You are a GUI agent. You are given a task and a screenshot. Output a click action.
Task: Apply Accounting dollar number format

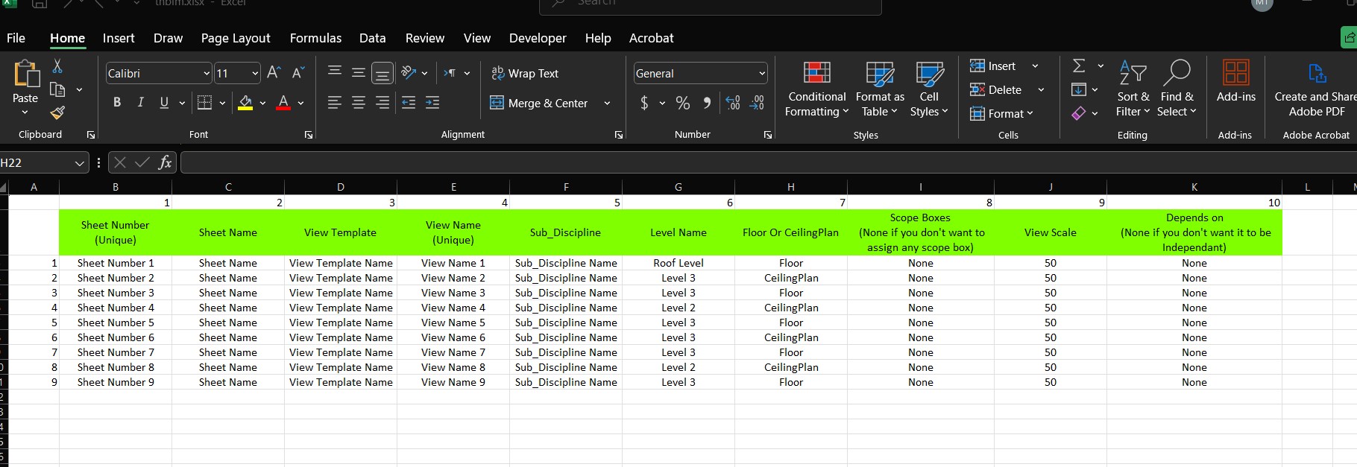[644, 103]
